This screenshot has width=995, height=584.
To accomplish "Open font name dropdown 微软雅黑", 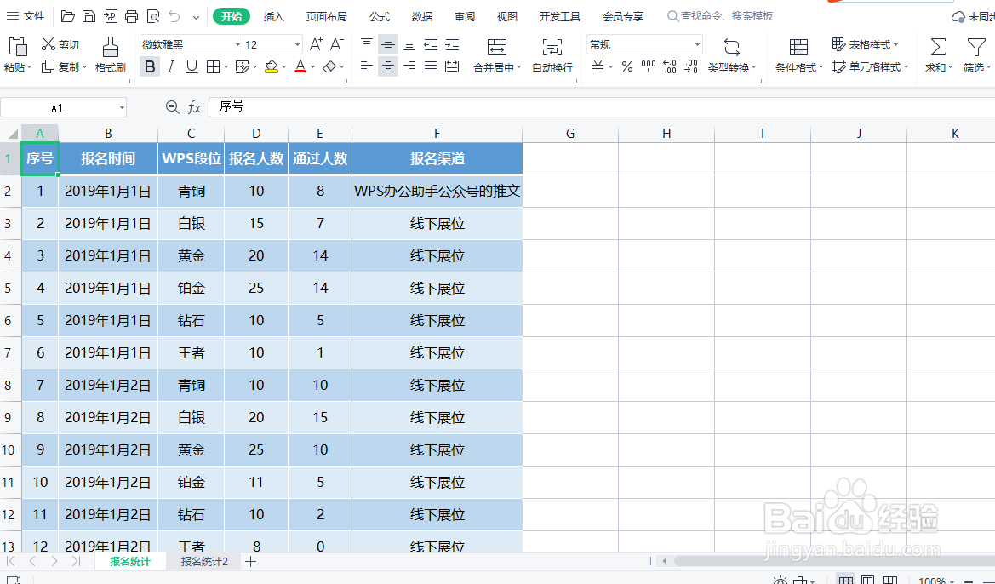I will pos(237,44).
